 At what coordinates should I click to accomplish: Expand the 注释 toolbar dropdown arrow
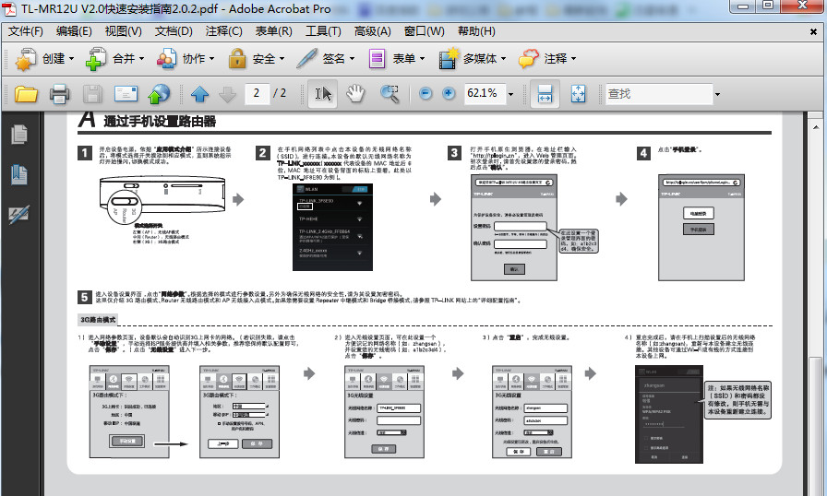[573, 59]
